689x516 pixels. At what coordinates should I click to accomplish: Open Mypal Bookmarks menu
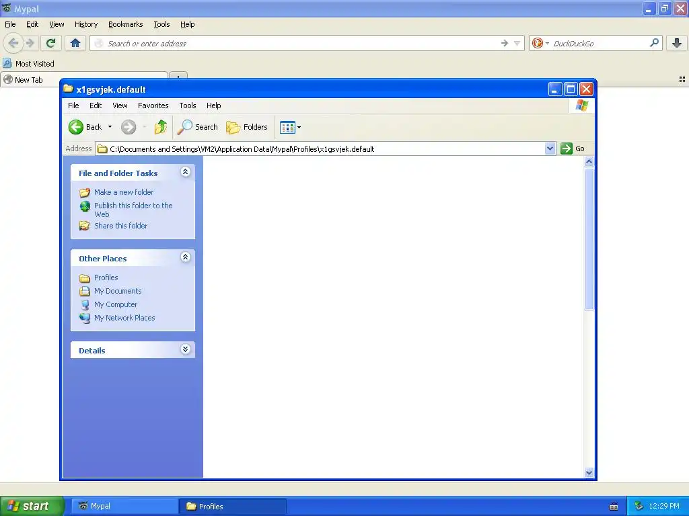(x=125, y=25)
